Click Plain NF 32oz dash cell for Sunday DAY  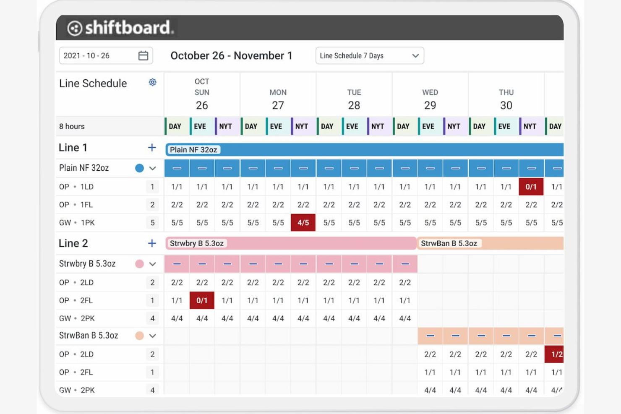pyautogui.click(x=177, y=168)
